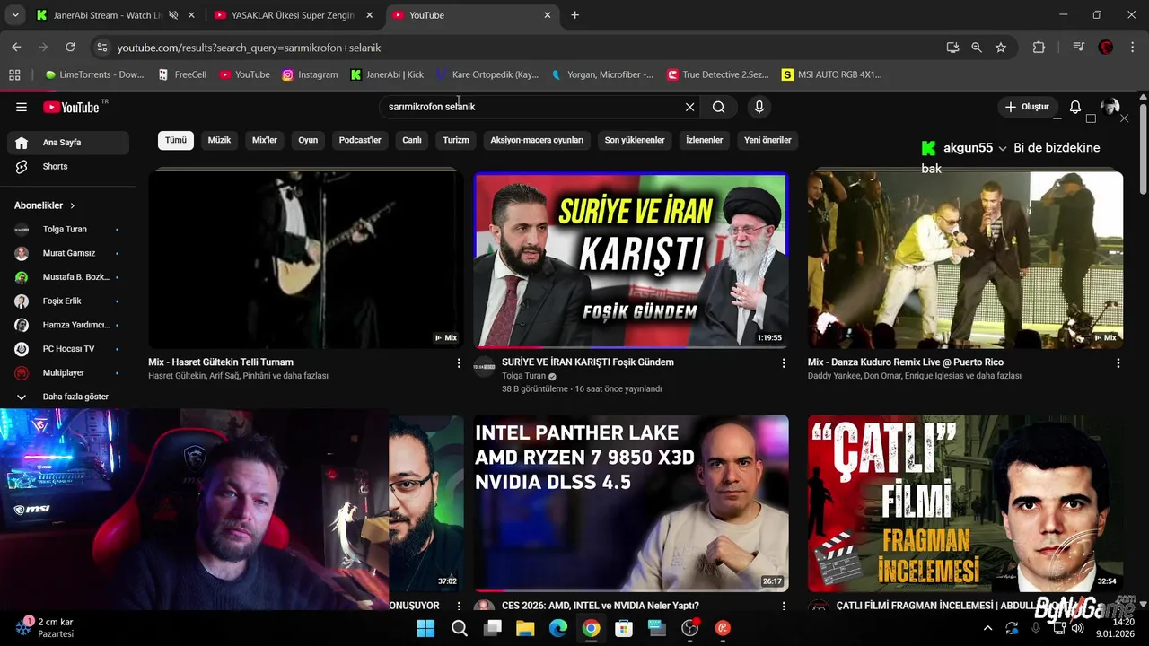Select the Mix'ler filter chip
The height and width of the screenshot is (646, 1149).
[x=265, y=140]
